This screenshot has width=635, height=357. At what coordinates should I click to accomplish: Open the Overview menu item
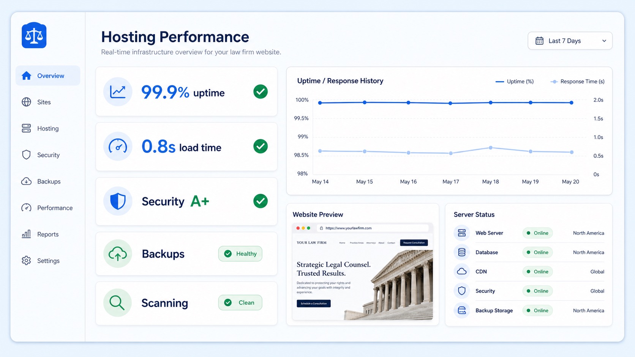click(48, 75)
